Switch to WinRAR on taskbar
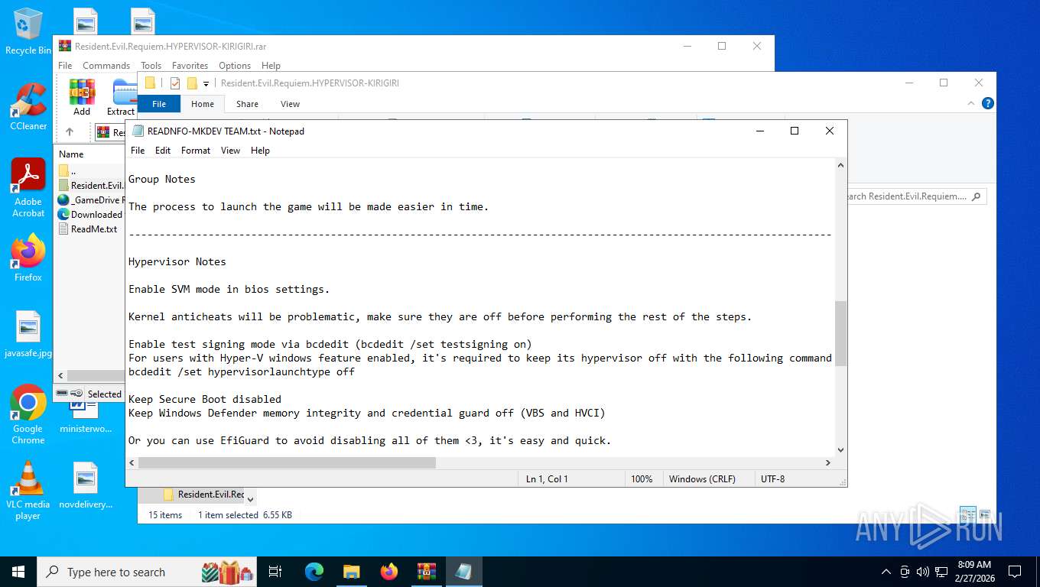 [x=426, y=572]
